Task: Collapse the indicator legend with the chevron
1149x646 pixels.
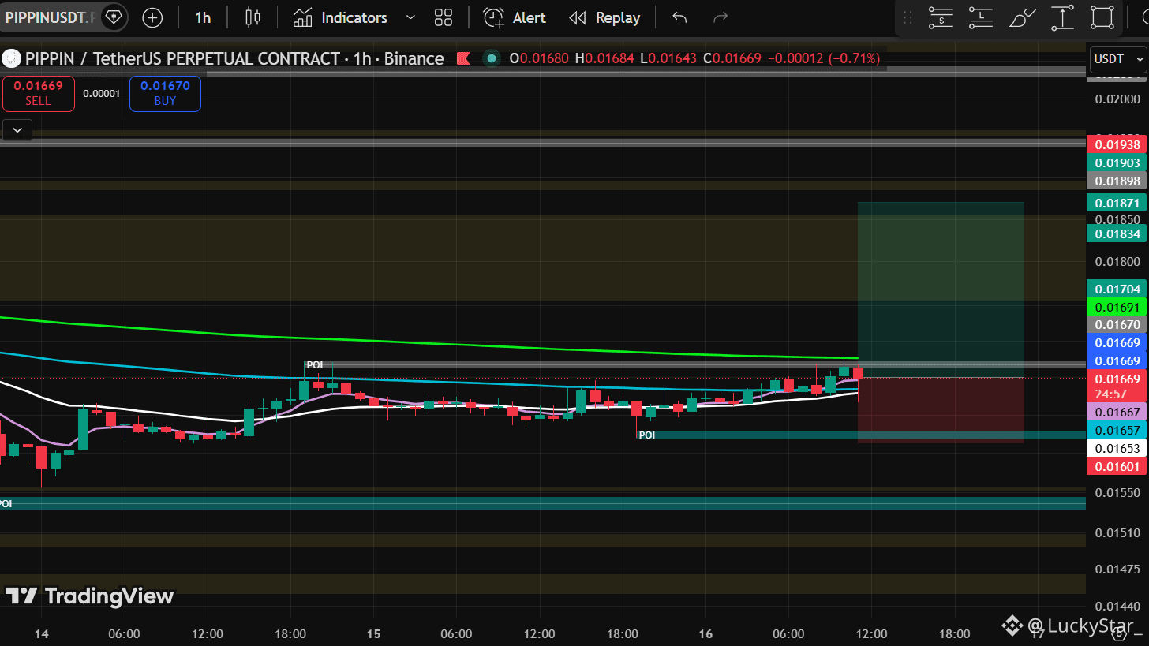Action: 17,129
